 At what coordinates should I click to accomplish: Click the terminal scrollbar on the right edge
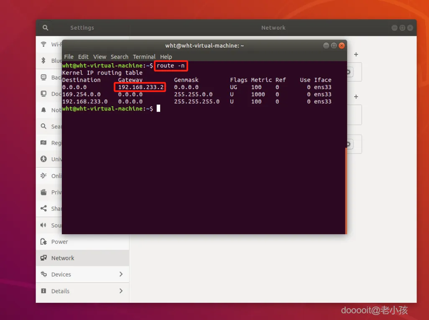coord(346,190)
